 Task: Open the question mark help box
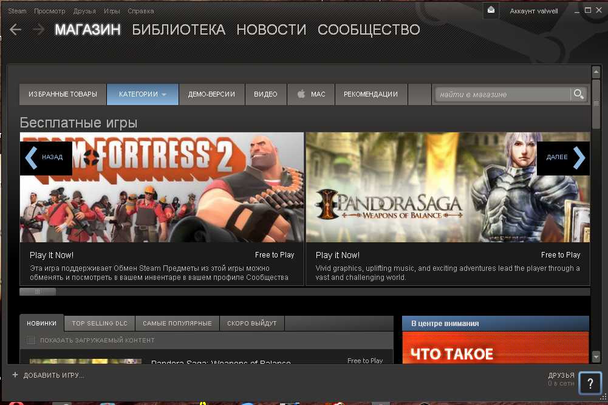[x=590, y=383]
